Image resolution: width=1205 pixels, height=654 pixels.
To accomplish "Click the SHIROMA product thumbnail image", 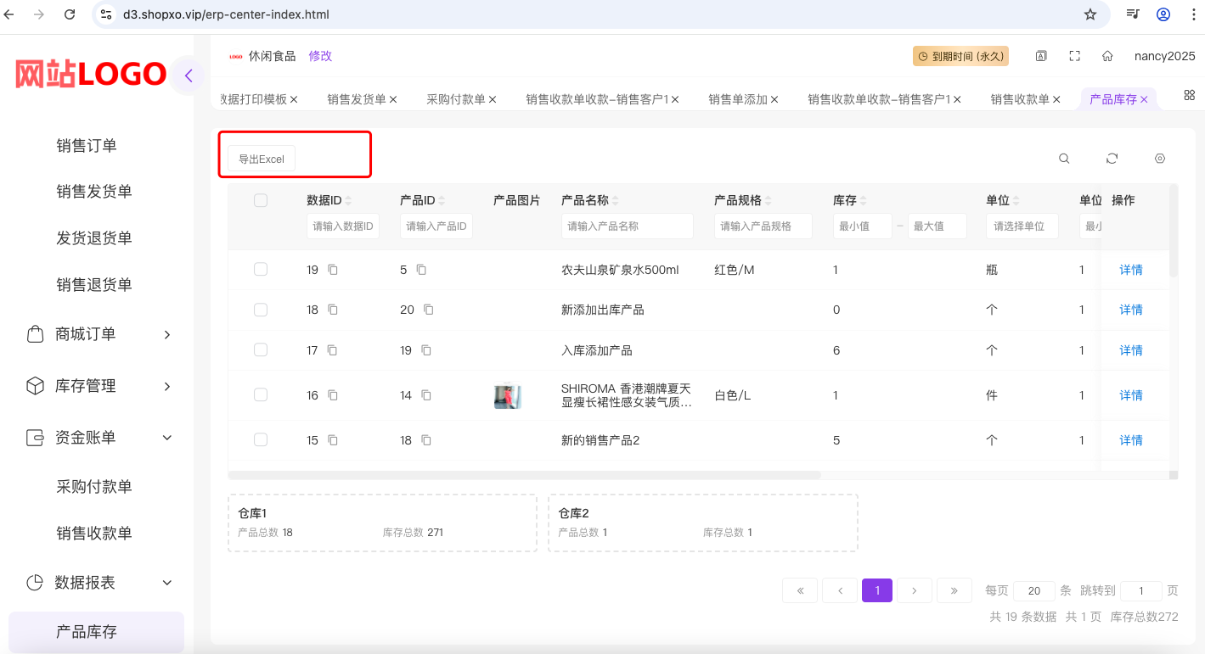I will tap(508, 396).
